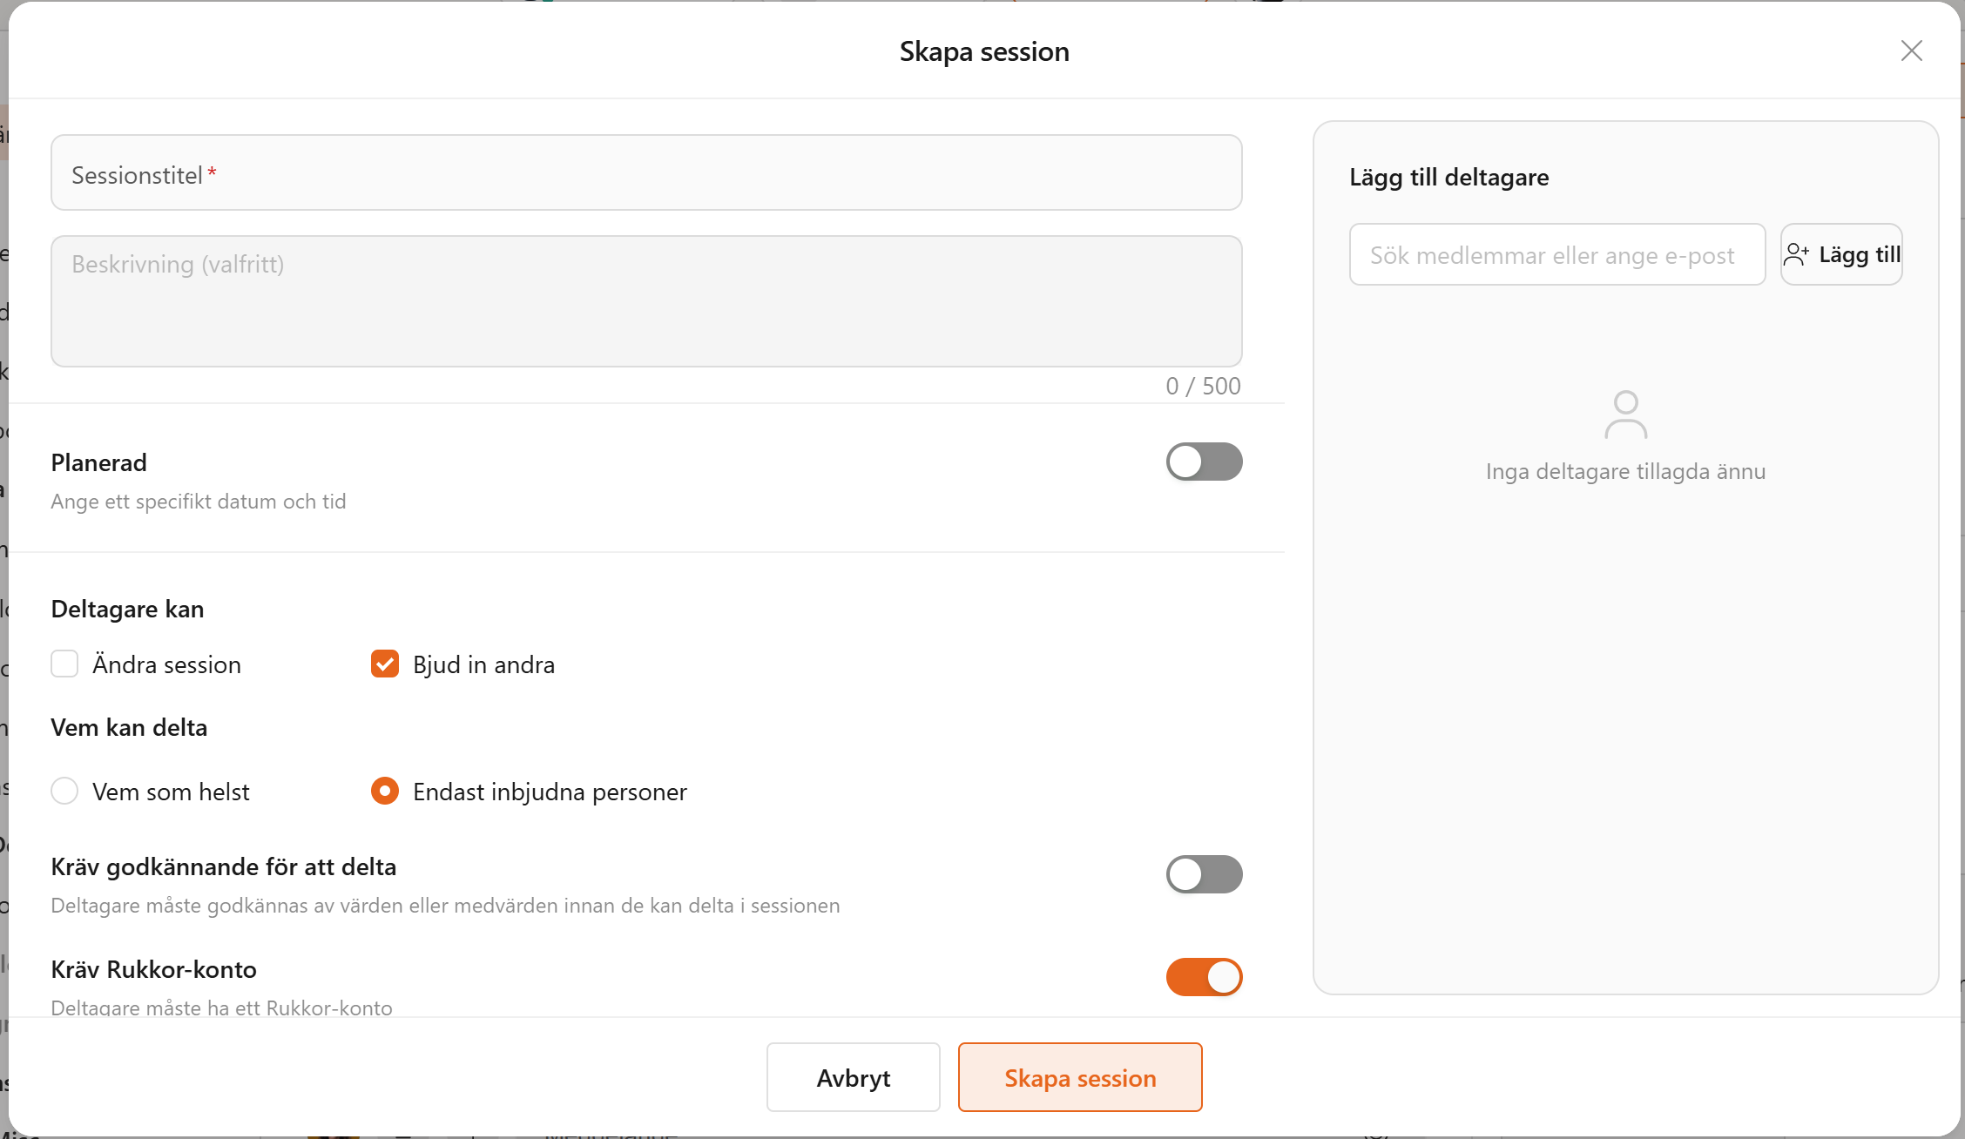Click the Inga deltagare tillagda ännu message
Screen dimensions: 1965x1139
click(1625, 471)
